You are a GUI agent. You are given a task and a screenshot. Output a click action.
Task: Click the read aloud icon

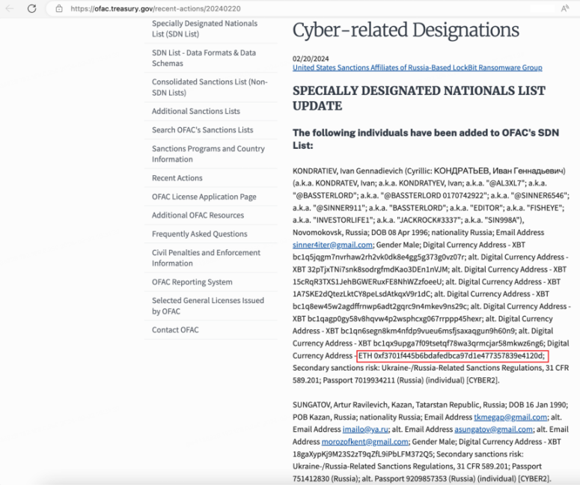click(x=565, y=8)
